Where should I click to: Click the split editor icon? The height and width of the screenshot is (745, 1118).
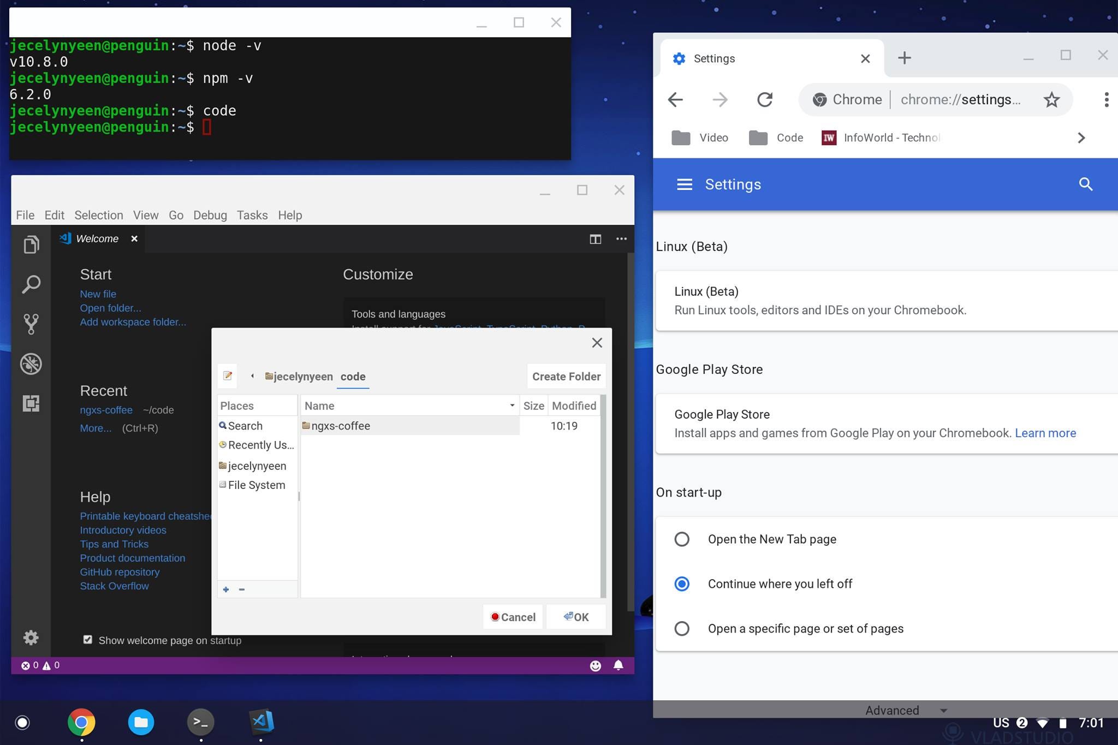tap(595, 239)
